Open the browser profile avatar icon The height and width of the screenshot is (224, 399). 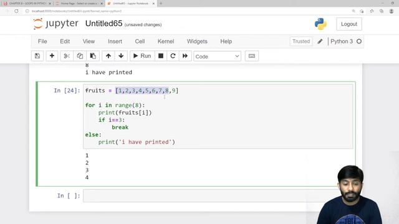click(392, 11)
